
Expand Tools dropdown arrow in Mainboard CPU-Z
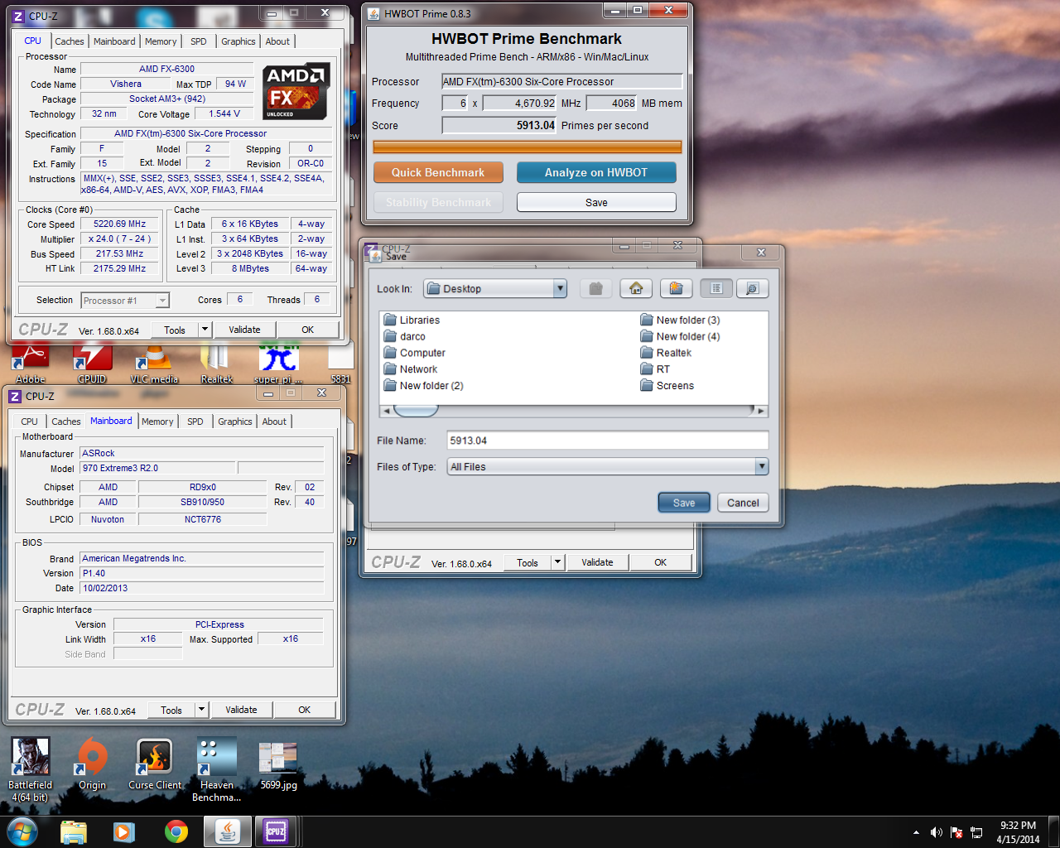click(x=201, y=710)
